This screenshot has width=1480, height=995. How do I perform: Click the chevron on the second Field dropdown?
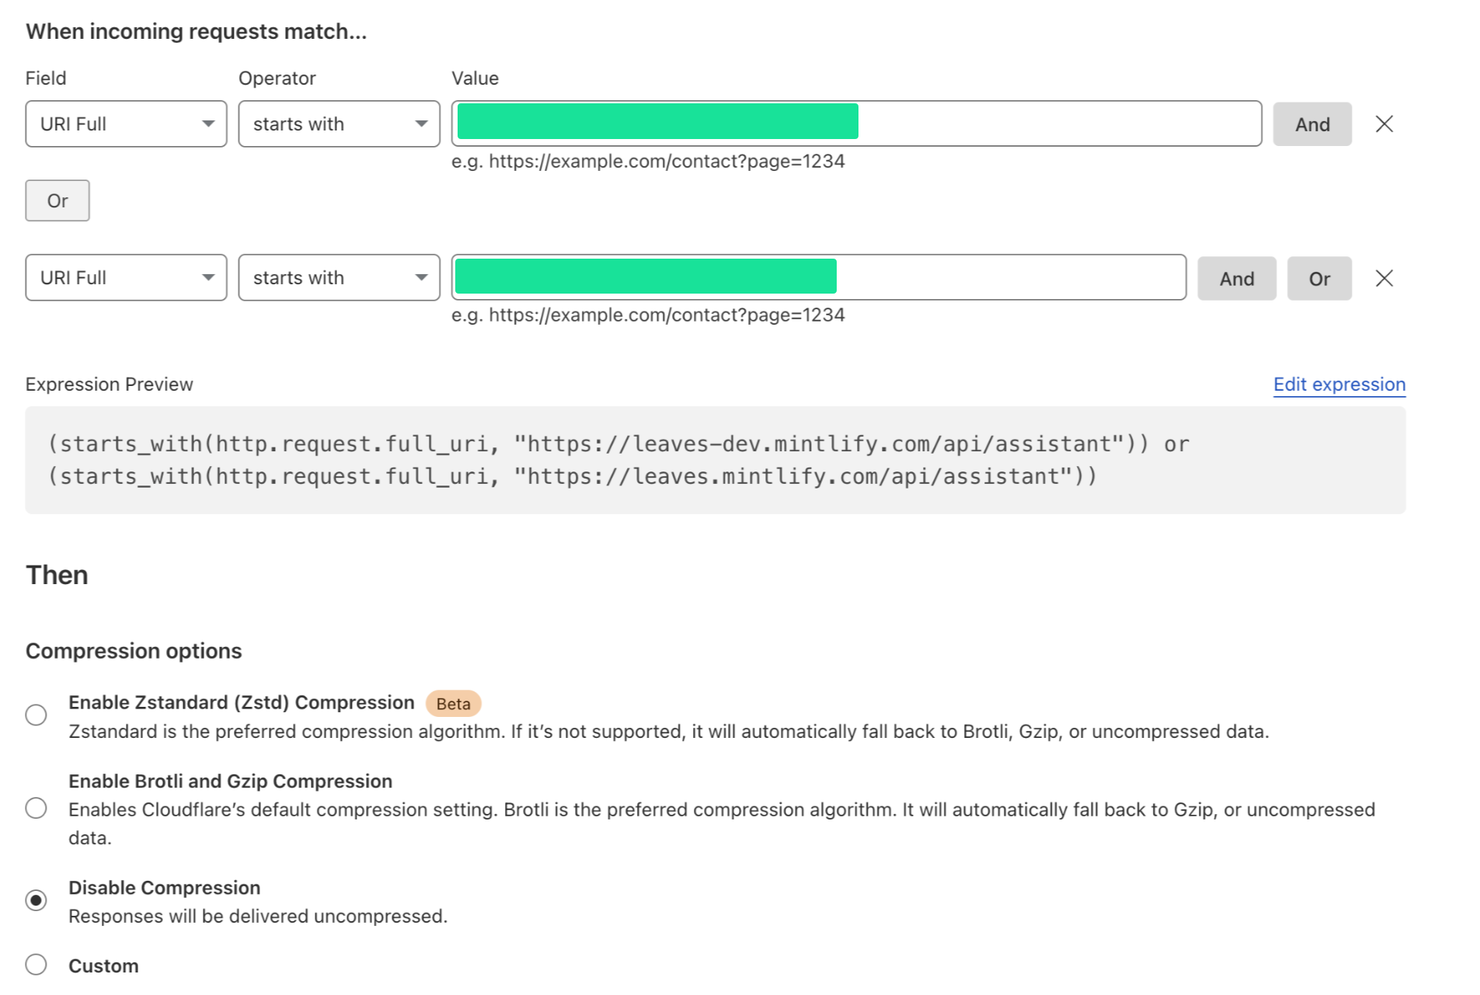click(208, 277)
